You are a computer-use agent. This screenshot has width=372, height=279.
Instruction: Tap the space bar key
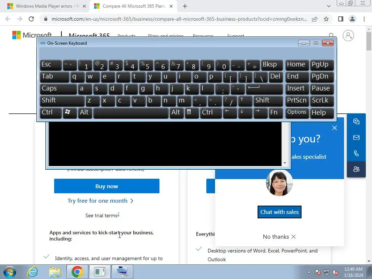131,113
